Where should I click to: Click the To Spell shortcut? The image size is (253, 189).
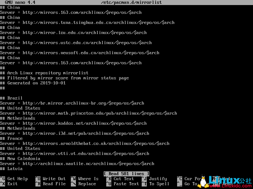point(159,184)
